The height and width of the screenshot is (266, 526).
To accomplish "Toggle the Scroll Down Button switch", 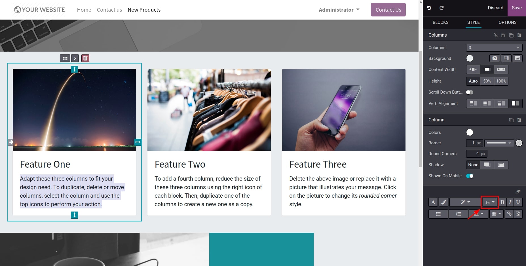I will [470, 92].
